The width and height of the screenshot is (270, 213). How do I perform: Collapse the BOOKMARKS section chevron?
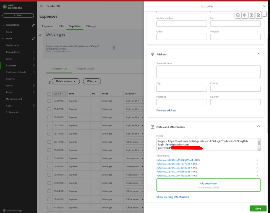click(3, 25)
